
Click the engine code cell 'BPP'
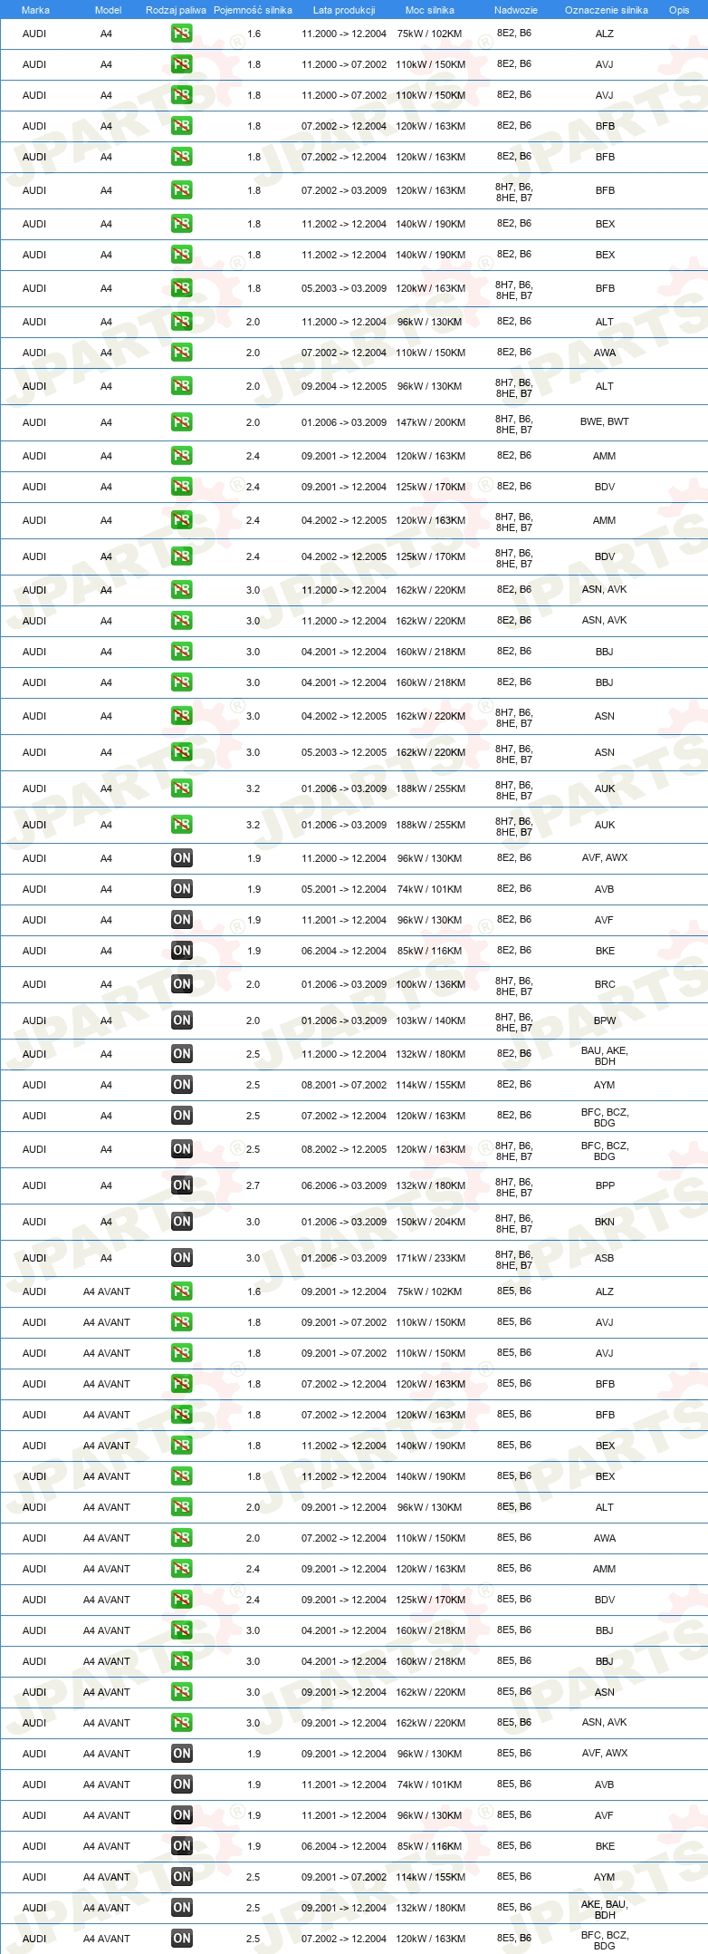pyautogui.click(x=605, y=1185)
